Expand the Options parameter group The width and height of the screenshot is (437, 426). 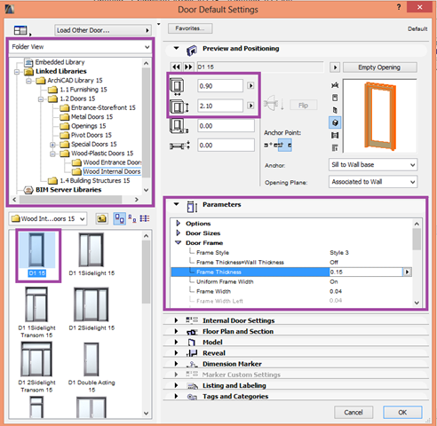point(179,223)
